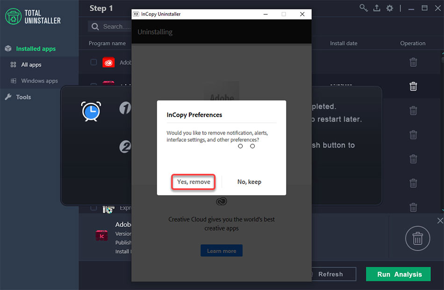Click the Tools wrench icon
The height and width of the screenshot is (290, 444).
pos(8,97)
